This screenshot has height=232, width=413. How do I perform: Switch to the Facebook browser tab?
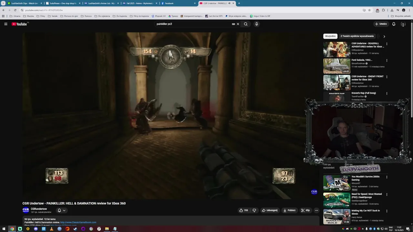[178, 3]
